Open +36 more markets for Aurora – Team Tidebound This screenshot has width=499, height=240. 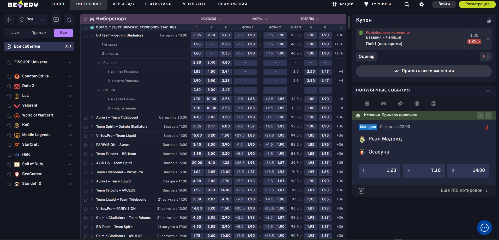[x=340, y=118]
